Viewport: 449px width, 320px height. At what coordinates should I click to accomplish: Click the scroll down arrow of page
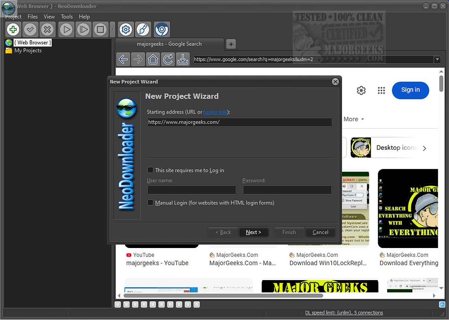click(x=442, y=288)
